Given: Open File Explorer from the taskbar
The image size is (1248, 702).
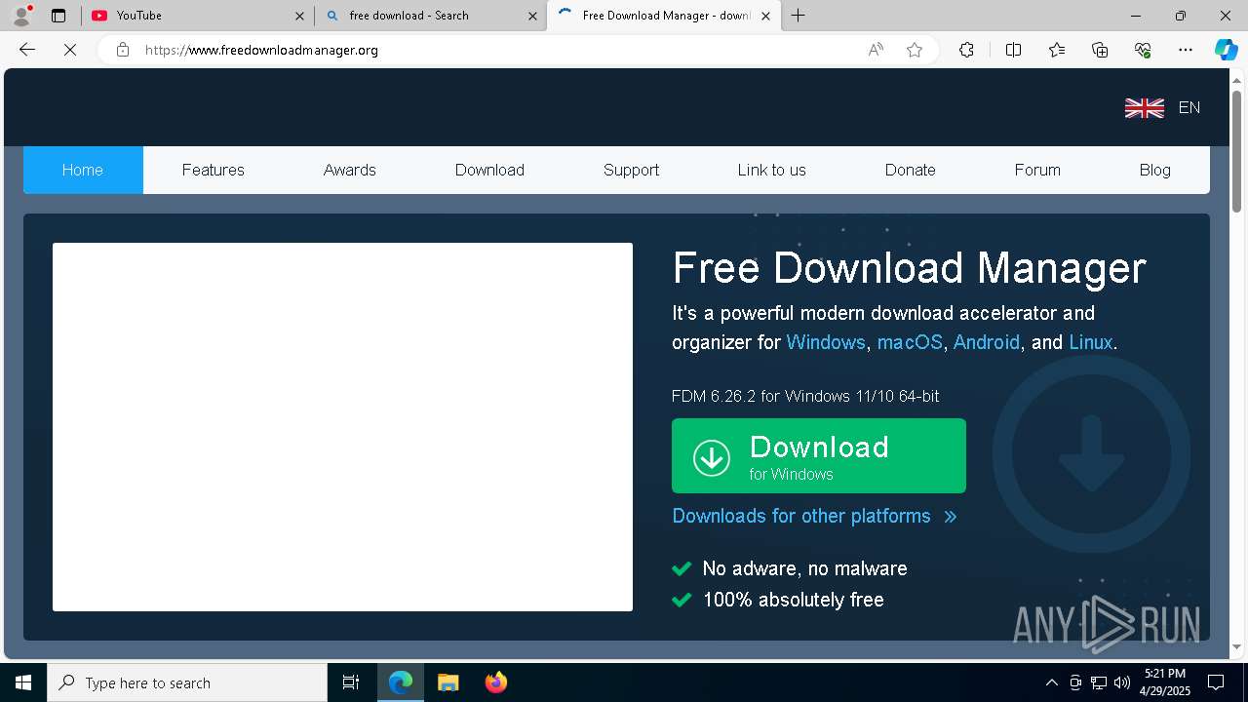Looking at the screenshot, I should point(448,682).
